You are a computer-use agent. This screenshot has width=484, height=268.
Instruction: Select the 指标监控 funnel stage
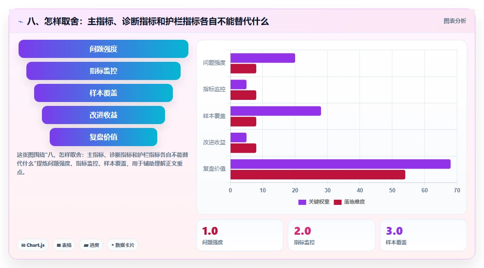103,71
